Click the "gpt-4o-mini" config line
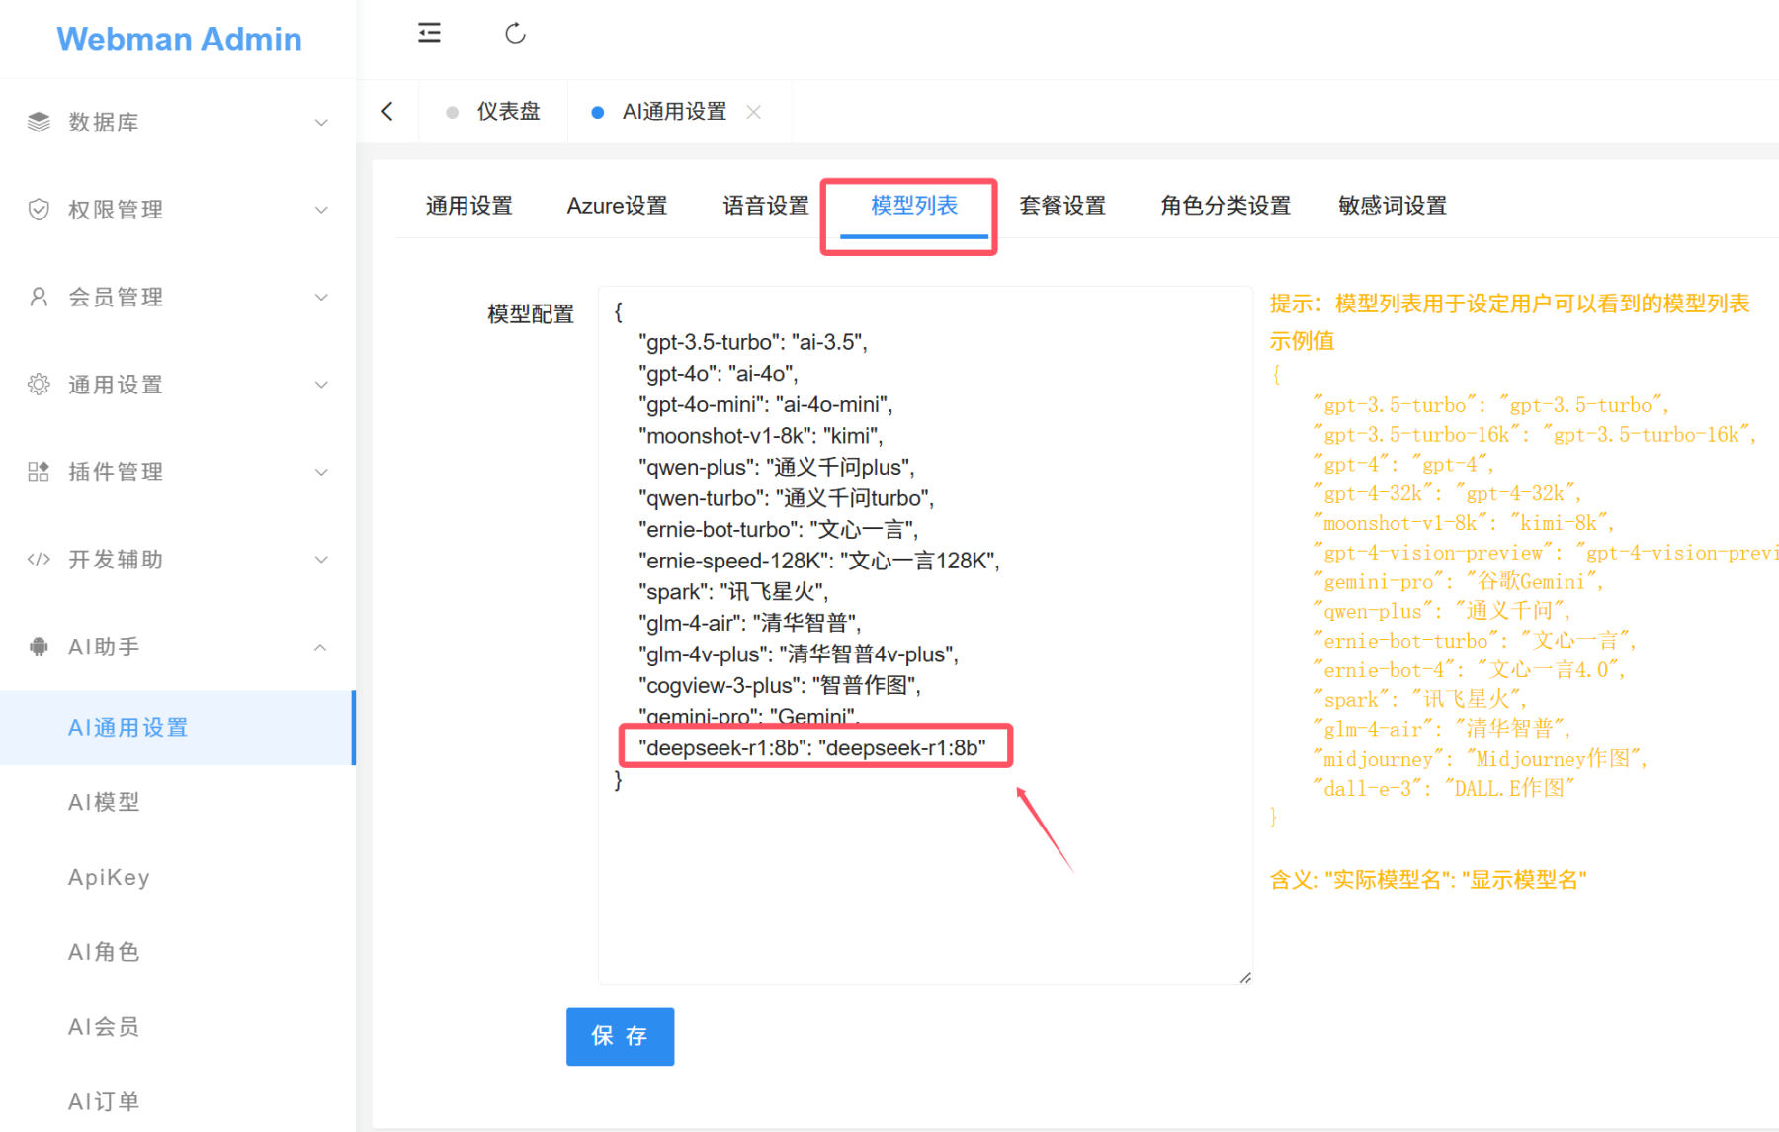This screenshot has width=1779, height=1132. click(x=766, y=404)
